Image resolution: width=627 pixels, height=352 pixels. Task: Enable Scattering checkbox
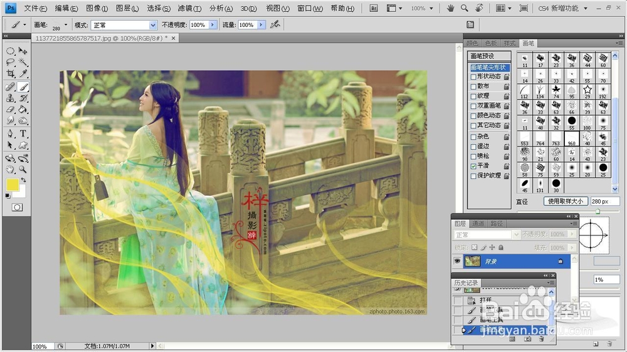click(x=473, y=86)
